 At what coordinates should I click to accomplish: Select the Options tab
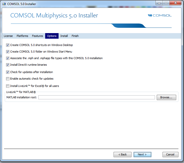(x=52, y=36)
